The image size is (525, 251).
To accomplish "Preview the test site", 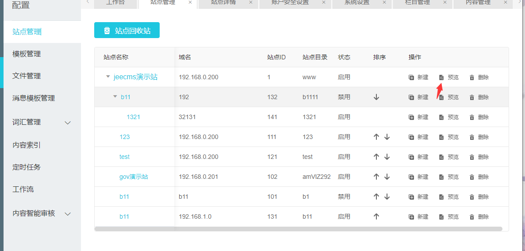I will click(x=449, y=157).
